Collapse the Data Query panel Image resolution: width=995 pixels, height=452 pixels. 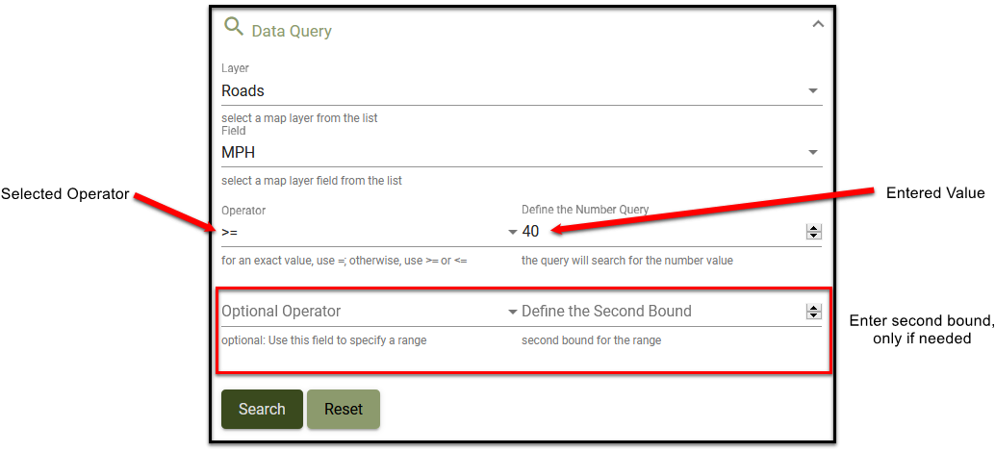pos(818,24)
